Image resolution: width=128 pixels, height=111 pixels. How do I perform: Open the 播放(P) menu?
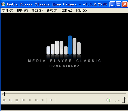coord(37,11)
